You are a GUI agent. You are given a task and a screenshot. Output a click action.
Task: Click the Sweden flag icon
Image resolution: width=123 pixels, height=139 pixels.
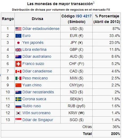point(18,99)
